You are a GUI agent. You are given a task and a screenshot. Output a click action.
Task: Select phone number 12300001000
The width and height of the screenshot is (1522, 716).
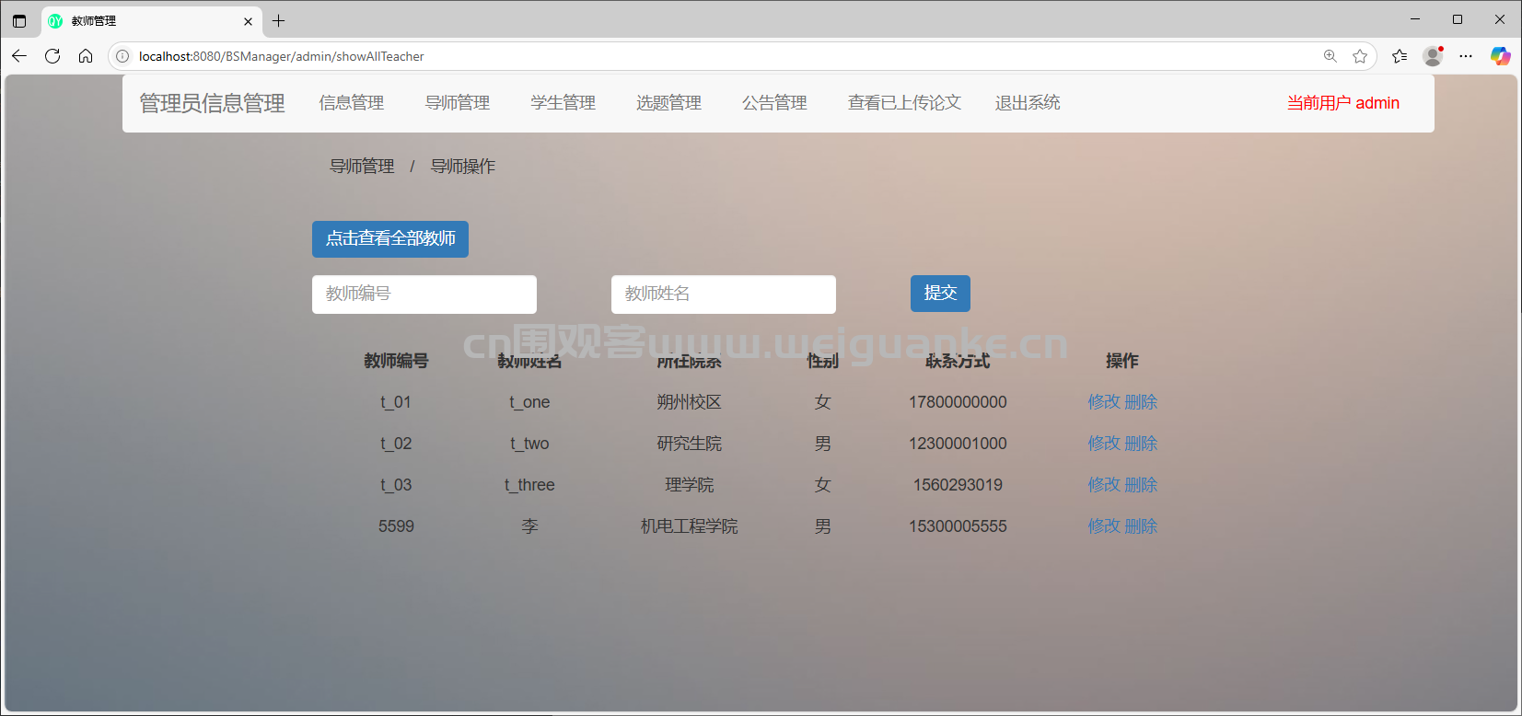tap(958, 444)
